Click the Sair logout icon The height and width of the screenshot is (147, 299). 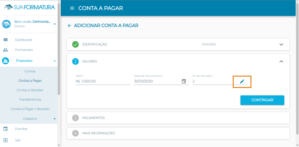coord(6,140)
